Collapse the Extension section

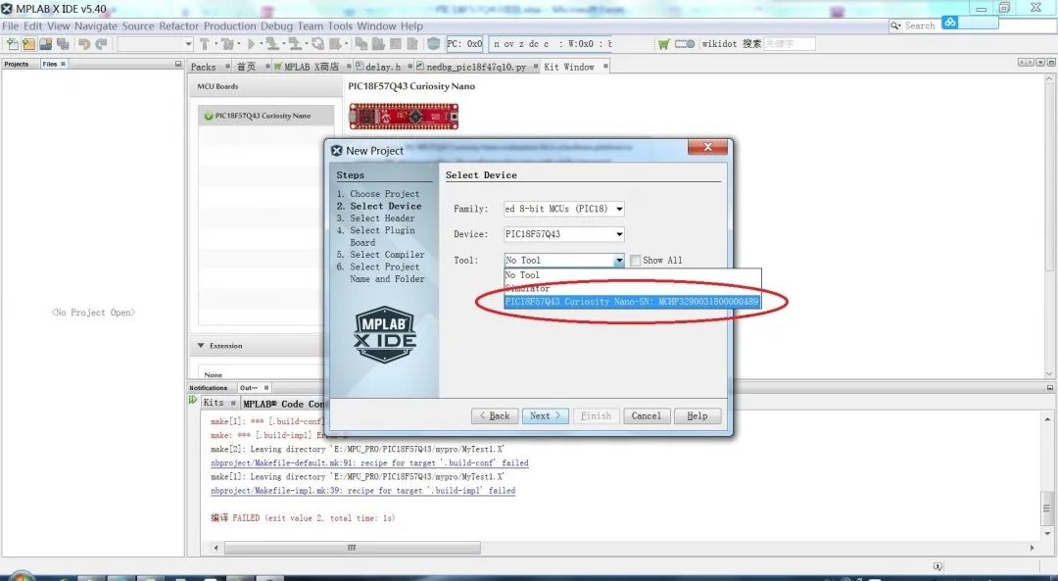201,346
